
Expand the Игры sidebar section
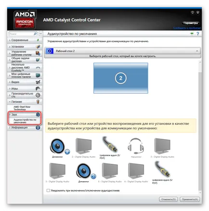(x=25, y=89)
